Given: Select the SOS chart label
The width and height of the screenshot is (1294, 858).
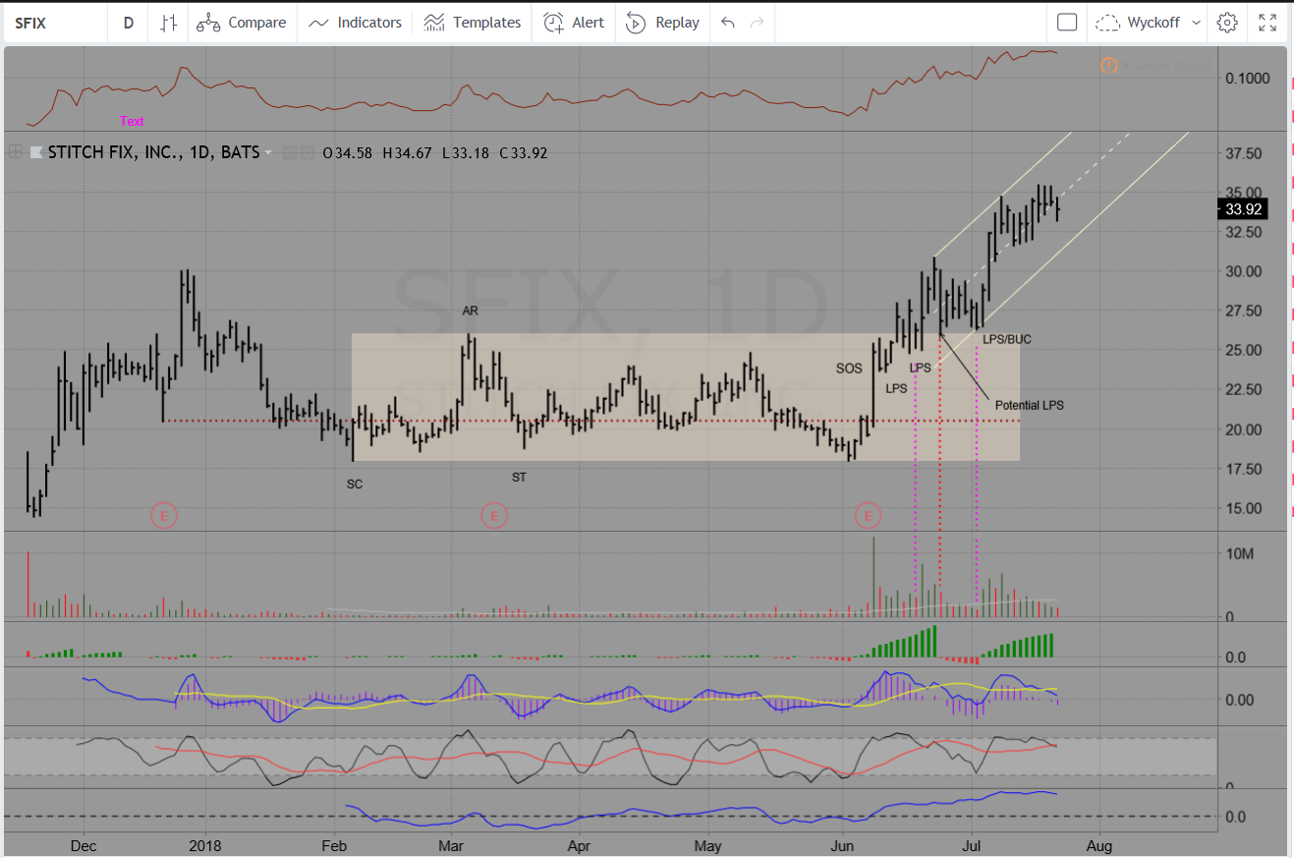Looking at the screenshot, I should click(x=849, y=369).
